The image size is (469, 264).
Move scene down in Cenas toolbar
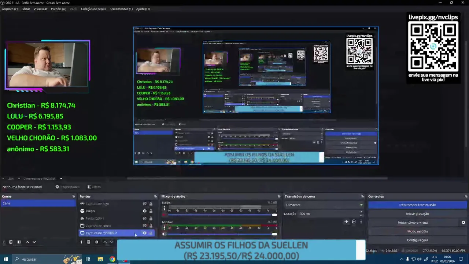click(34, 242)
